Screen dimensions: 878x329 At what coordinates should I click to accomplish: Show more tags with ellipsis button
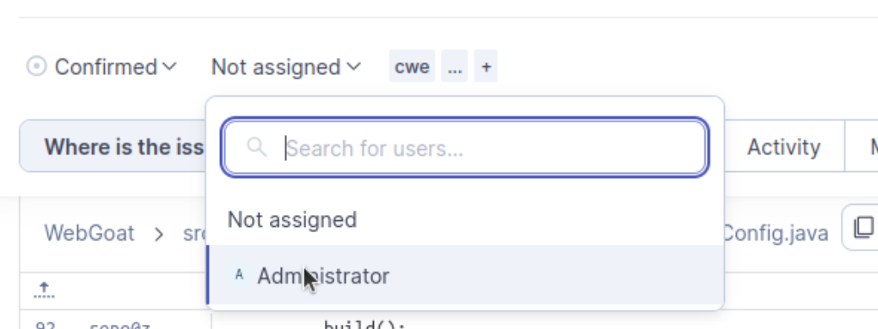(455, 67)
